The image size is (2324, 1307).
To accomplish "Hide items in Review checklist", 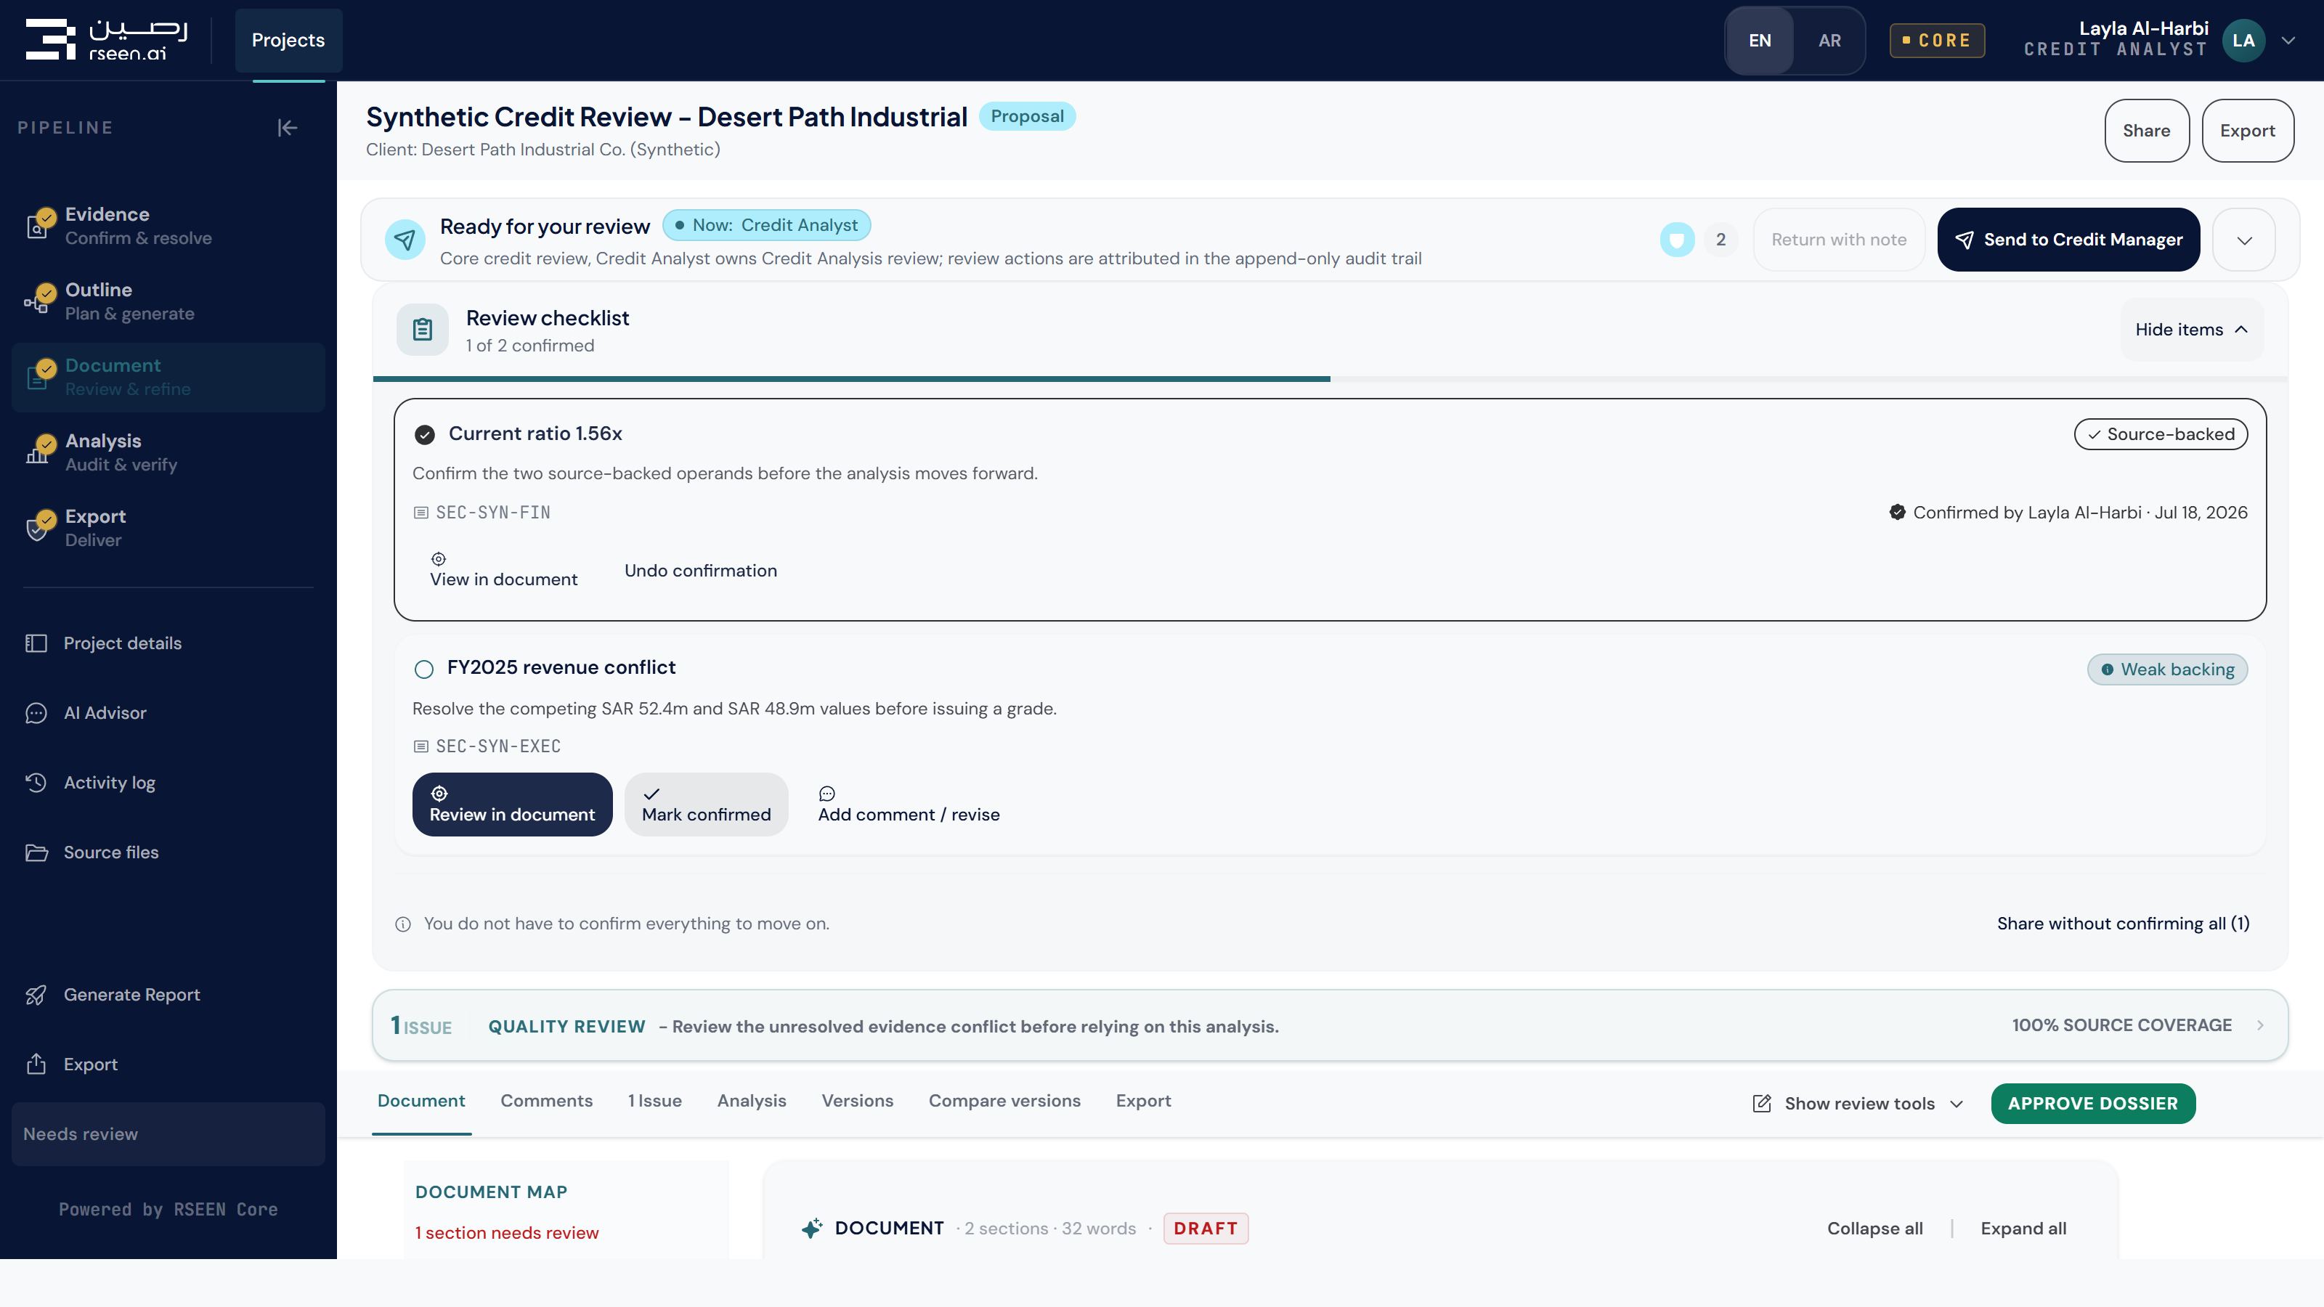I will 2191,329.
